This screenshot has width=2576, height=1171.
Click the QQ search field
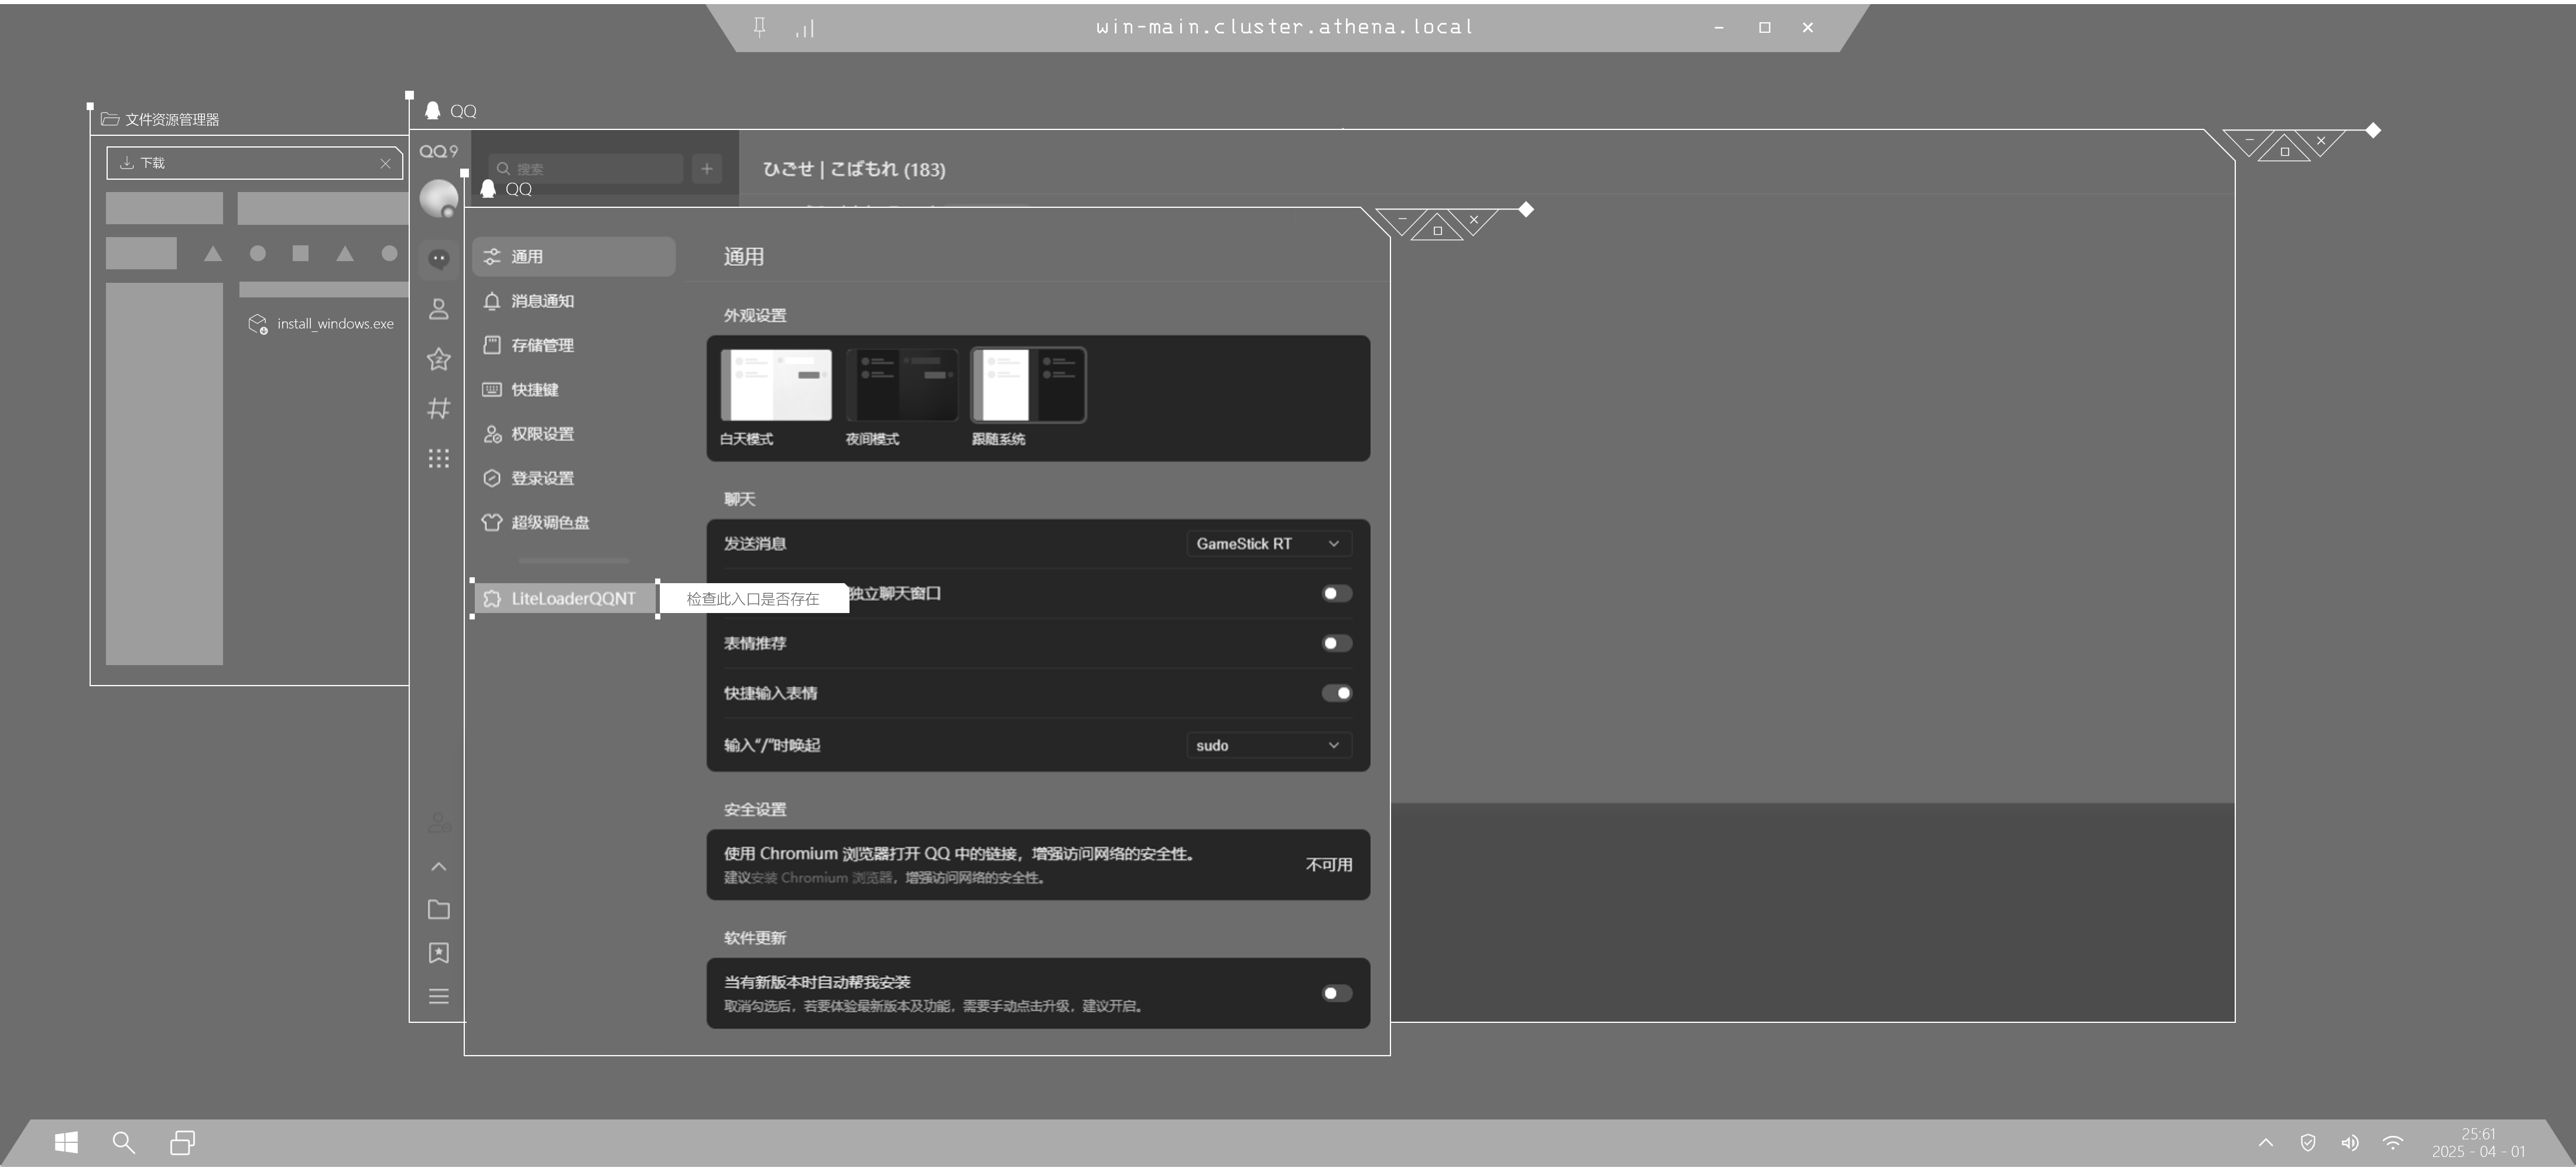click(x=586, y=168)
